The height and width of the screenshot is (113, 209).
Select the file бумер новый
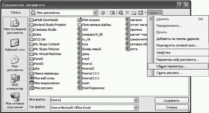click(89, 49)
